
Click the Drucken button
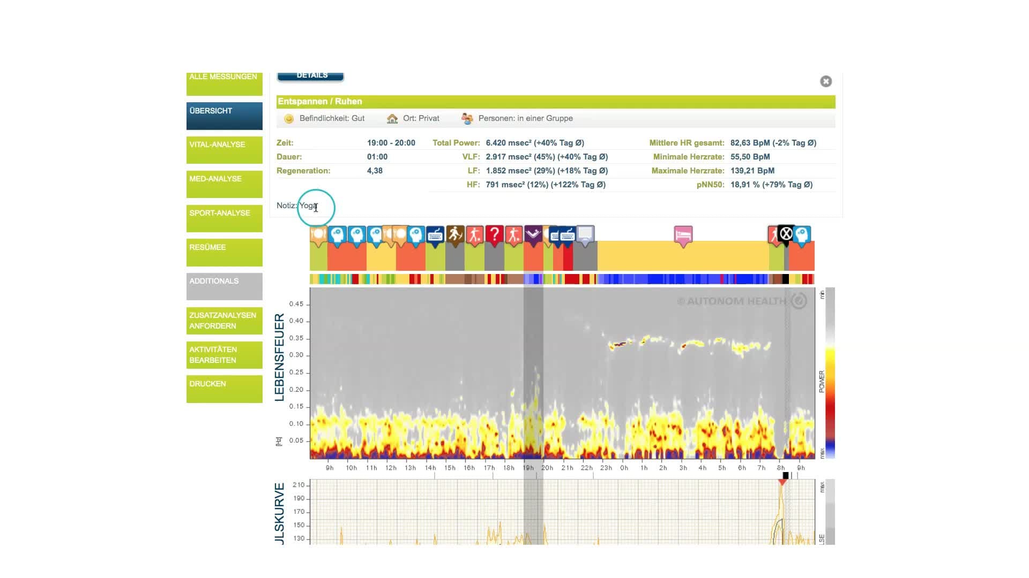tap(224, 389)
